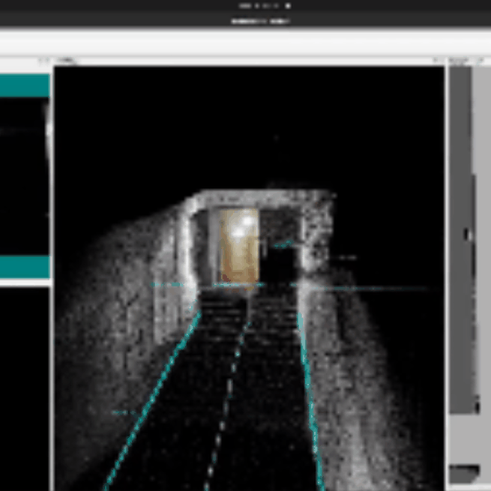Click the small icon at viewport header's left
Screen dimensions: 491x491
[x=65, y=61]
